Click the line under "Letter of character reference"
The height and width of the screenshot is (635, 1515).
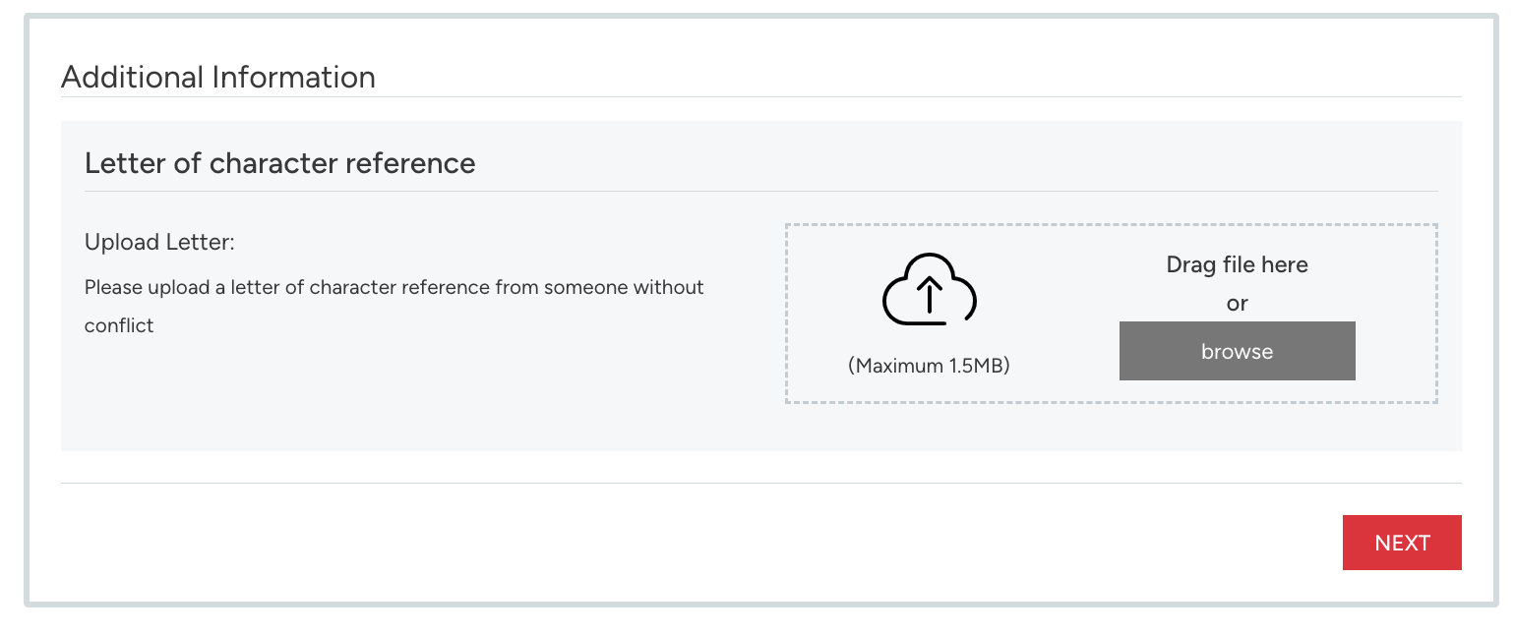click(760, 191)
